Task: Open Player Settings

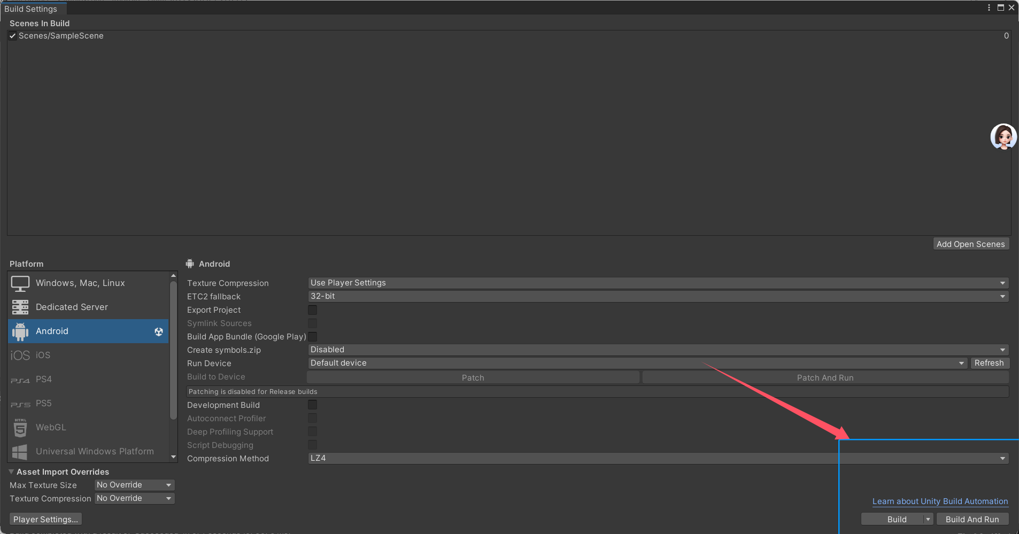Action: pyautogui.click(x=46, y=519)
